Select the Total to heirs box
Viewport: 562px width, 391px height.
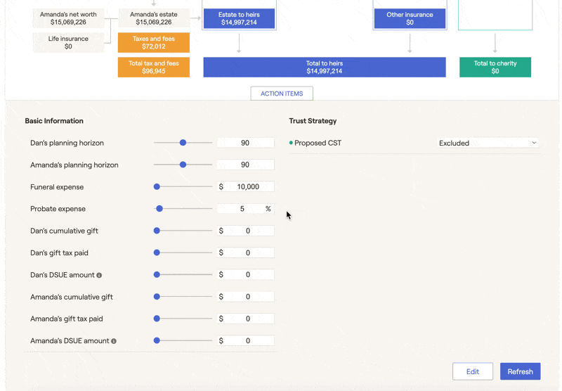coord(325,67)
